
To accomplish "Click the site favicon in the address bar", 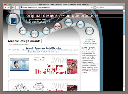I will click(x=22, y=7).
